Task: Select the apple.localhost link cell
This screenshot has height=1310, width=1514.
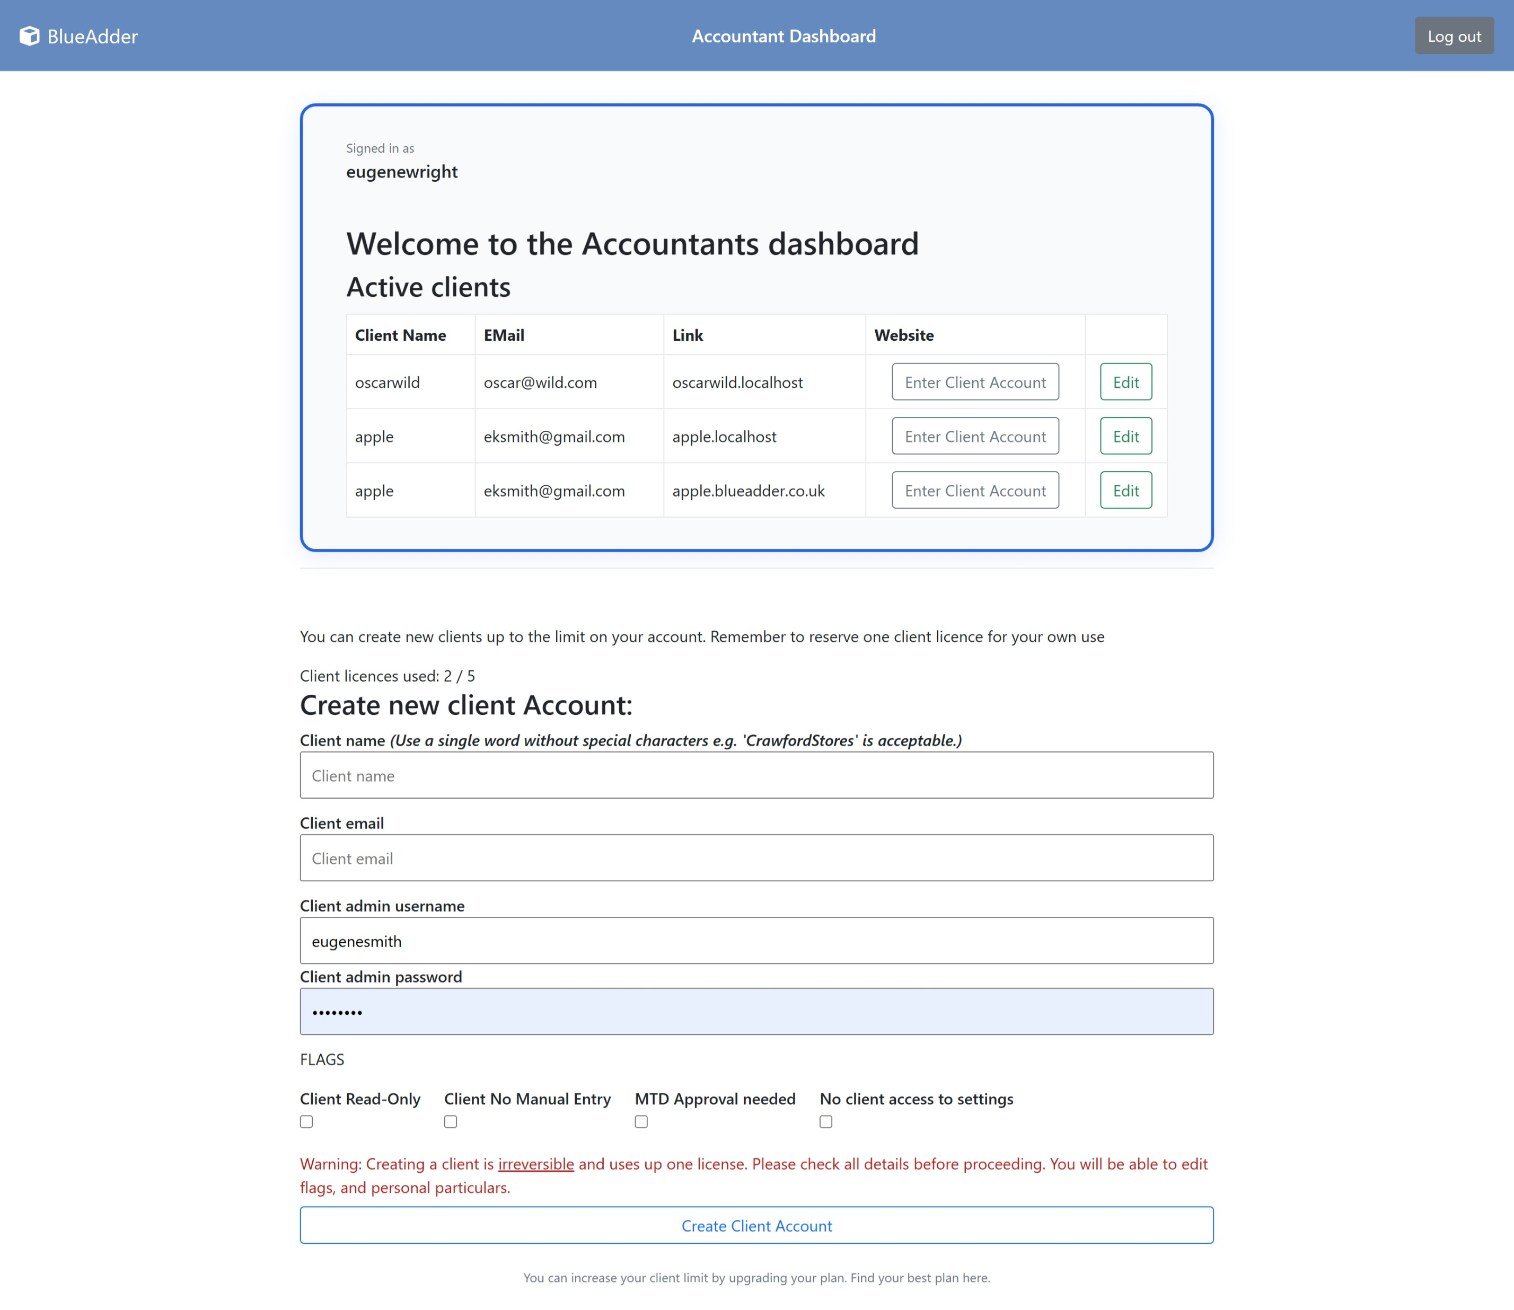Action: [764, 436]
